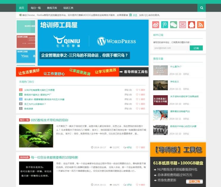Click the 看导师版工具包 banner link
This screenshot has height=187, width=221.
pos(134,72)
